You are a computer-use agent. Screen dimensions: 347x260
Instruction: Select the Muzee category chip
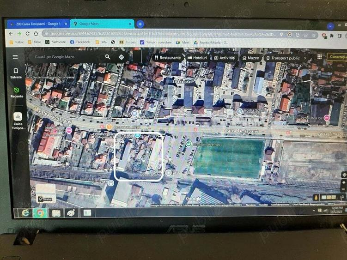click(x=250, y=58)
